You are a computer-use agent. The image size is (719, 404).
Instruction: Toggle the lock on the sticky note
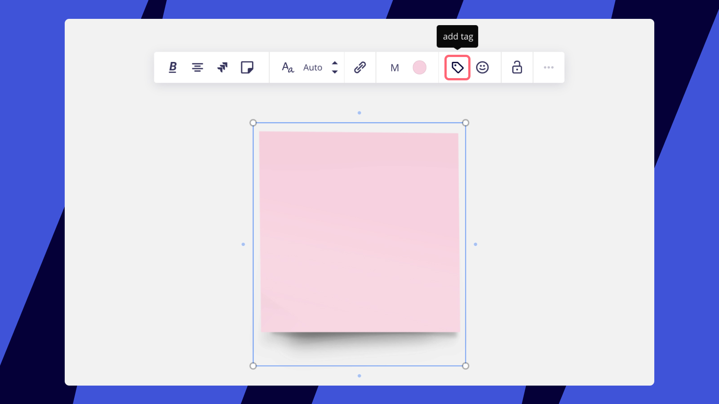tap(517, 67)
